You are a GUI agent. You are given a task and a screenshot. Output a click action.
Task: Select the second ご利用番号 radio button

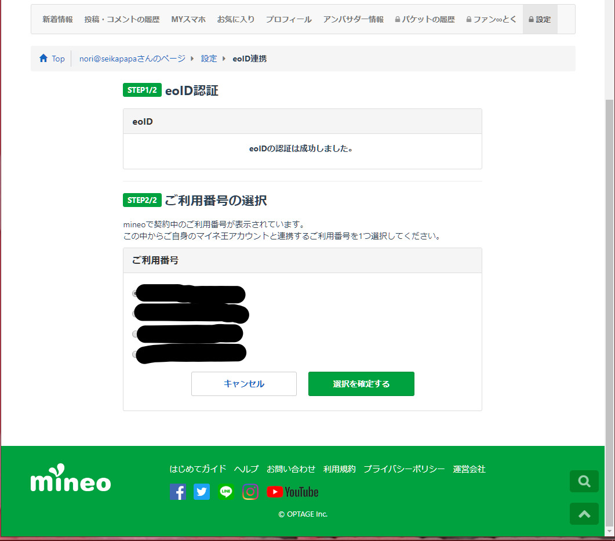pyautogui.click(x=135, y=314)
